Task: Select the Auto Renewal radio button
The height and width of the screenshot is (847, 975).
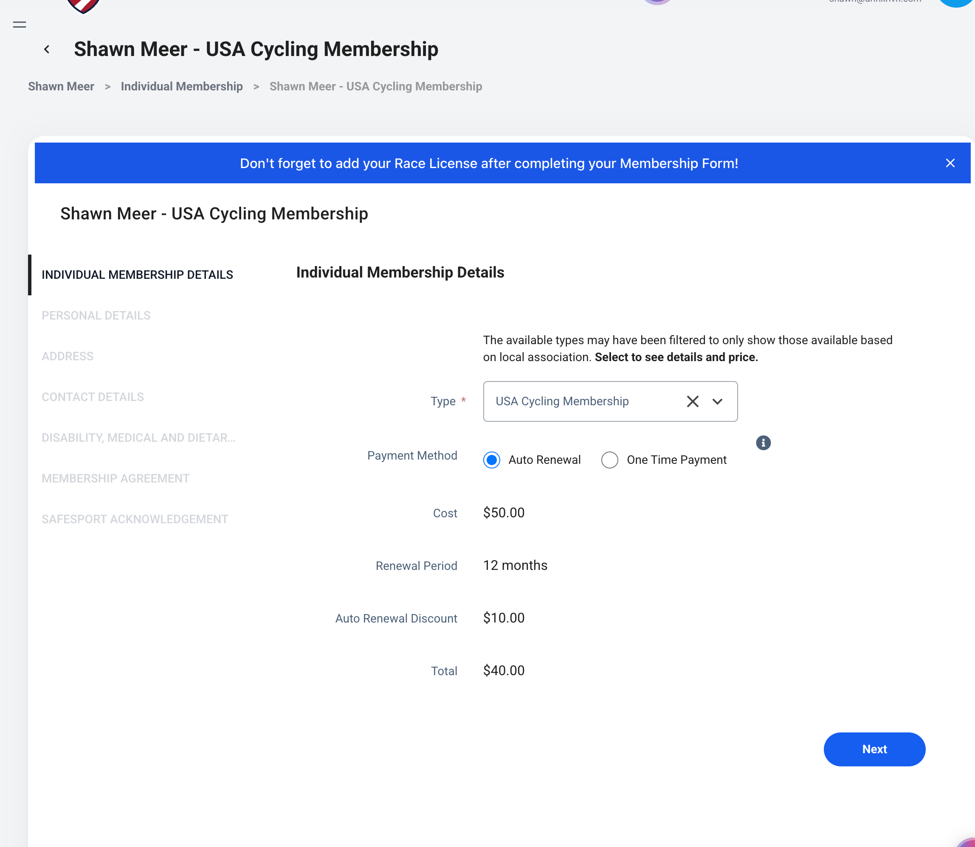Action: [491, 460]
